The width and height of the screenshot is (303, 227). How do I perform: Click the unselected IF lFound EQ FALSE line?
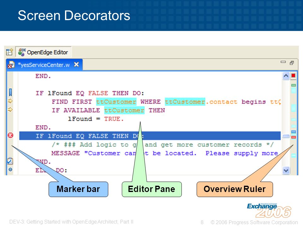[90, 93]
